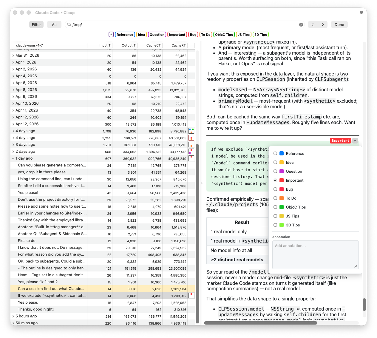Toggle the ObjC Tips tag checkbox
The height and width of the screenshot is (338, 377).
click(275, 207)
